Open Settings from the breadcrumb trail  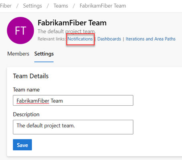coord(32,6)
